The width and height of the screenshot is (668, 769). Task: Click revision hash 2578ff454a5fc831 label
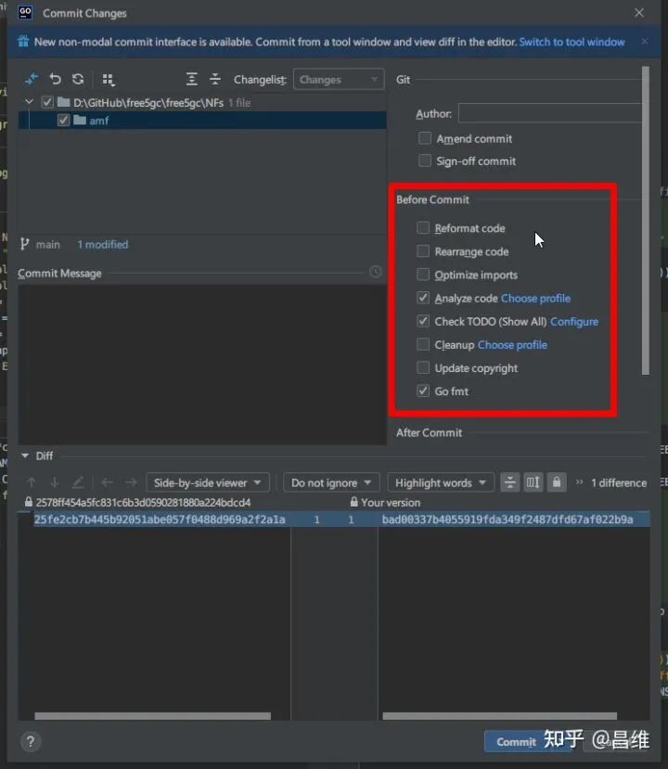[x=143, y=503]
